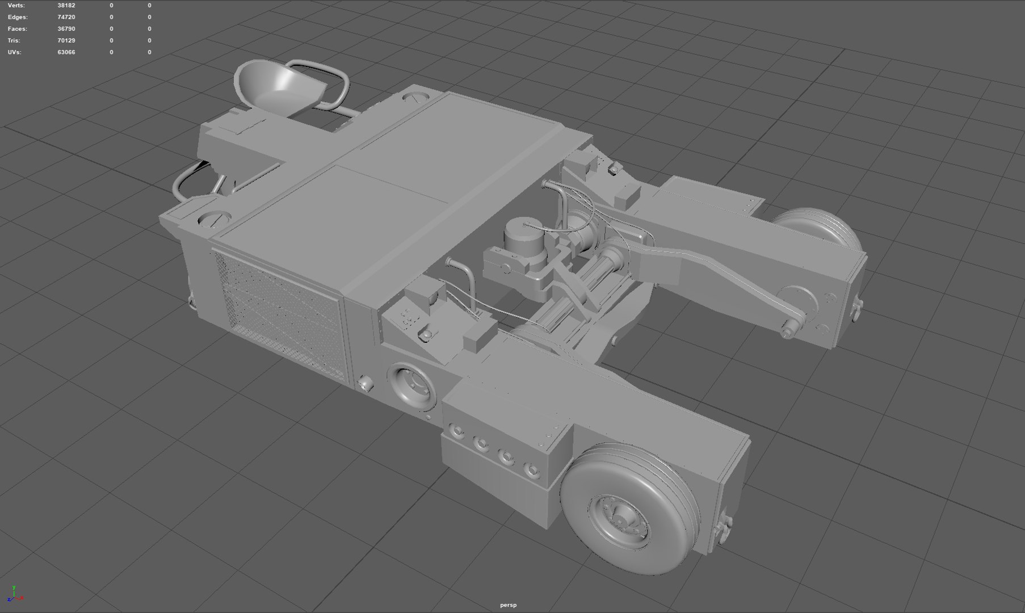Screen dimensions: 1025x613
Task: Click the XYZ axis orientation gizmo
Action: [14, 594]
